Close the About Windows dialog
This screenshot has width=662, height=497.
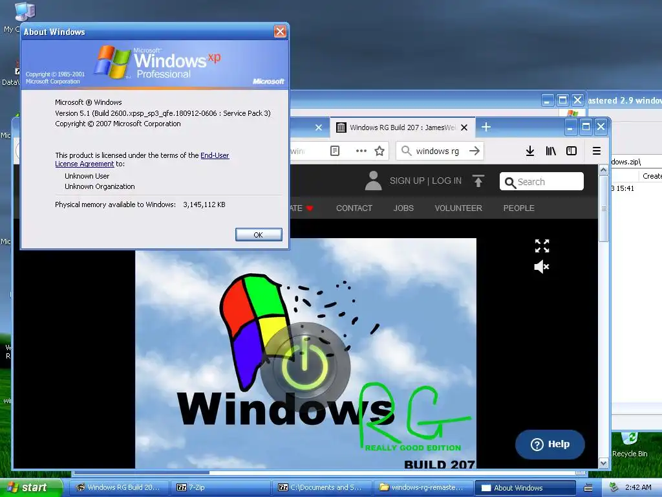click(280, 31)
